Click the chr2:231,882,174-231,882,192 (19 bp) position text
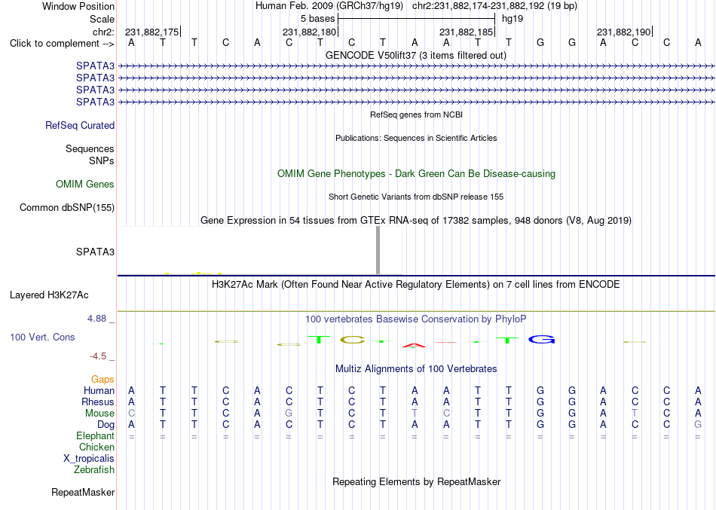This screenshot has height=510, width=716. pos(494,6)
